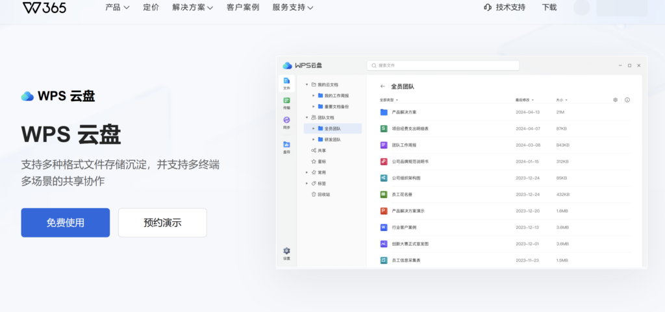Screen dimensions: 665x312
Task: Select the file name 员工花名册
Action: pos(402,195)
